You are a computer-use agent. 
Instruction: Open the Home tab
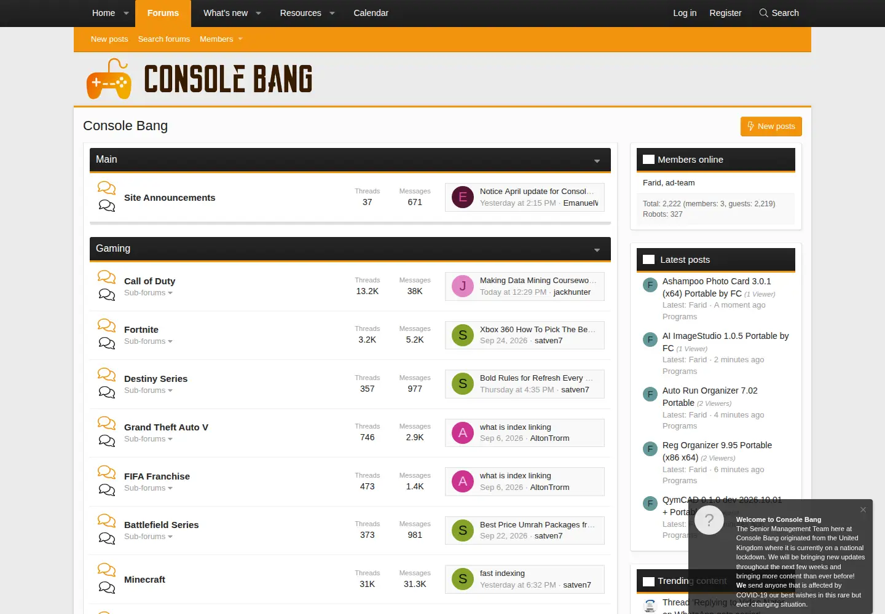(103, 13)
